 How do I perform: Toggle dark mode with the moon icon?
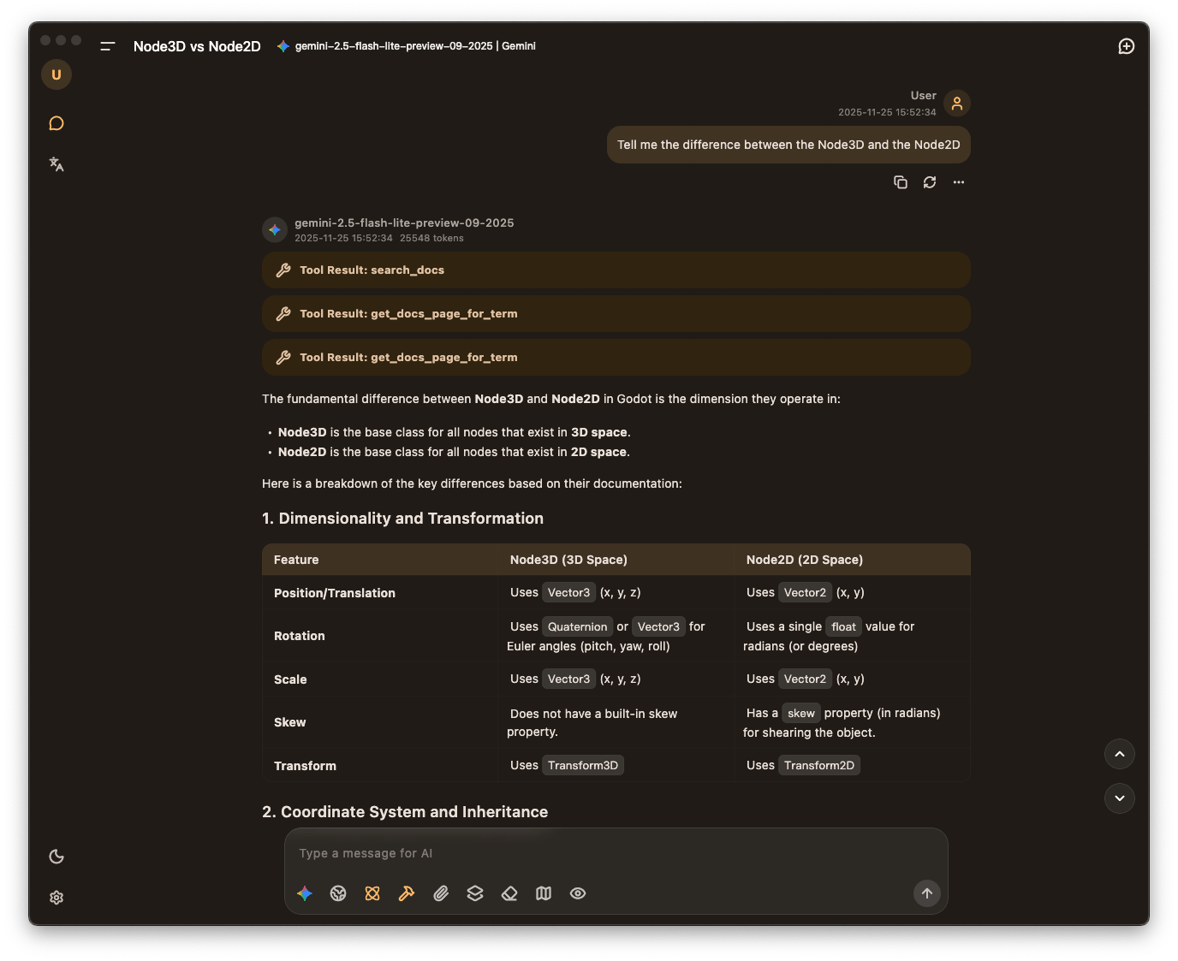click(x=57, y=857)
